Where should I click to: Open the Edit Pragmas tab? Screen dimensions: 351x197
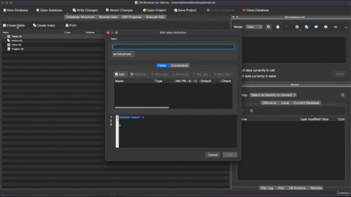132,17
